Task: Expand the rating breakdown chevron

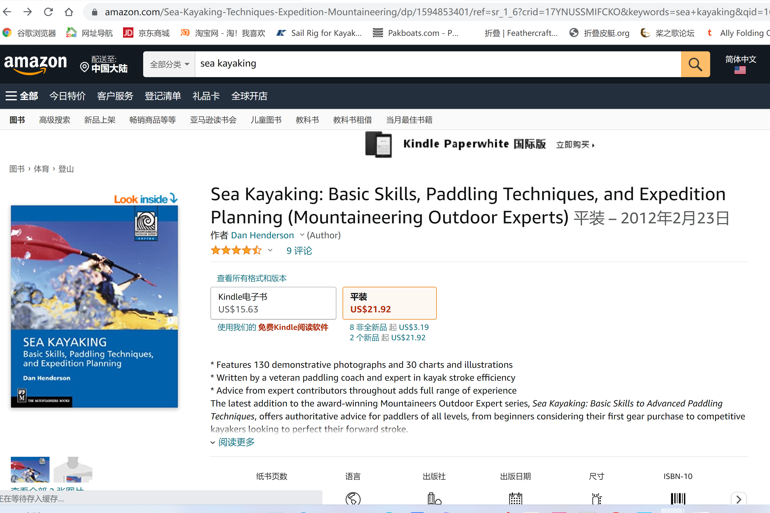Action: [x=270, y=250]
